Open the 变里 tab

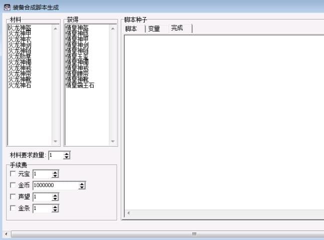pos(154,29)
